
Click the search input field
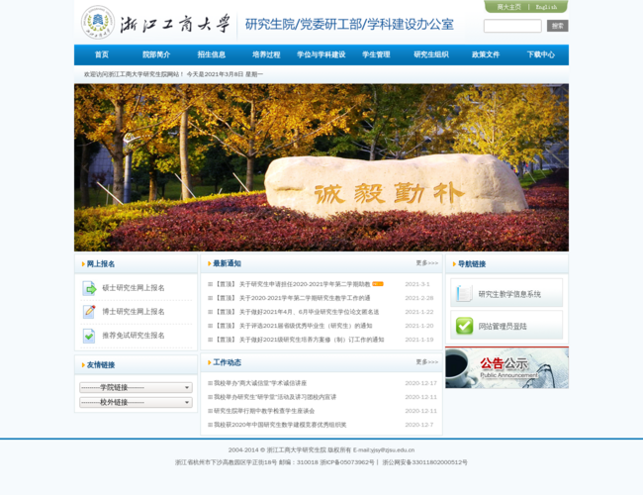click(512, 26)
